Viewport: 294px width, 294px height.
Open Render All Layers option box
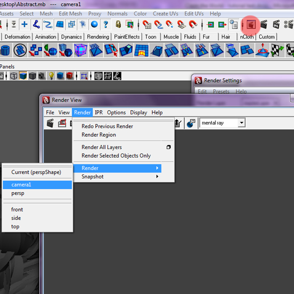click(168, 147)
